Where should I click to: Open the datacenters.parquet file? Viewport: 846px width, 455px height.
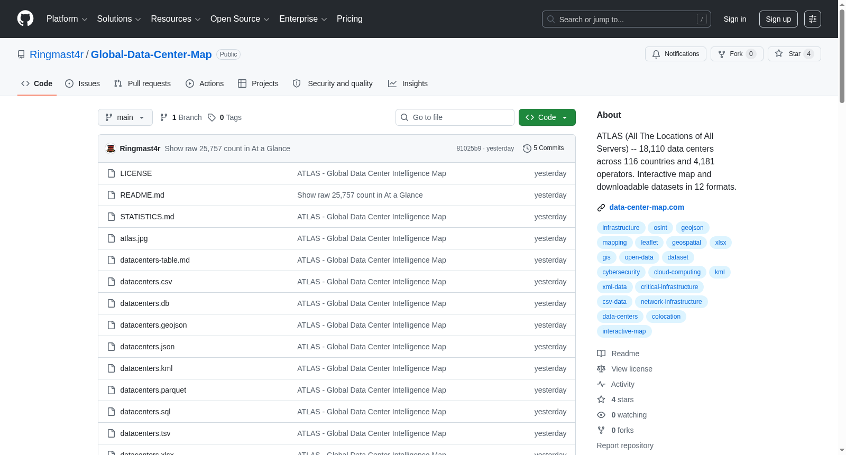153,390
